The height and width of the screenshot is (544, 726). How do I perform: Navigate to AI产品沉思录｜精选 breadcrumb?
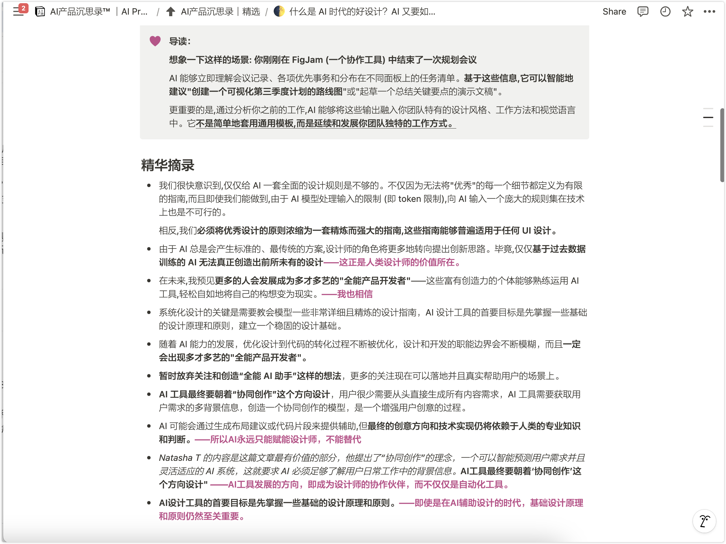click(x=220, y=12)
